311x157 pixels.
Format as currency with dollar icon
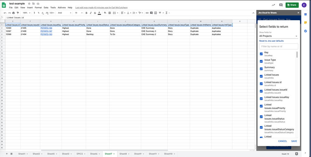pos(35,13)
